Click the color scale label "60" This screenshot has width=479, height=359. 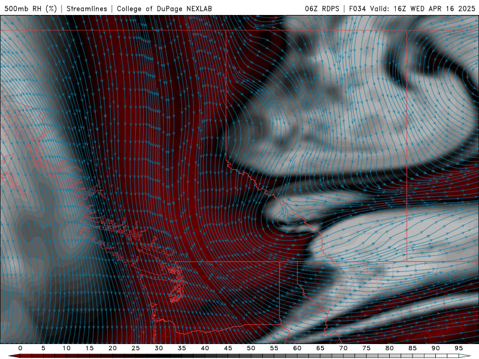pyautogui.click(x=297, y=348)
